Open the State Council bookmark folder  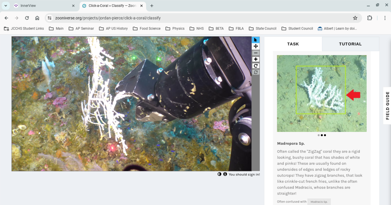(263, 28)
